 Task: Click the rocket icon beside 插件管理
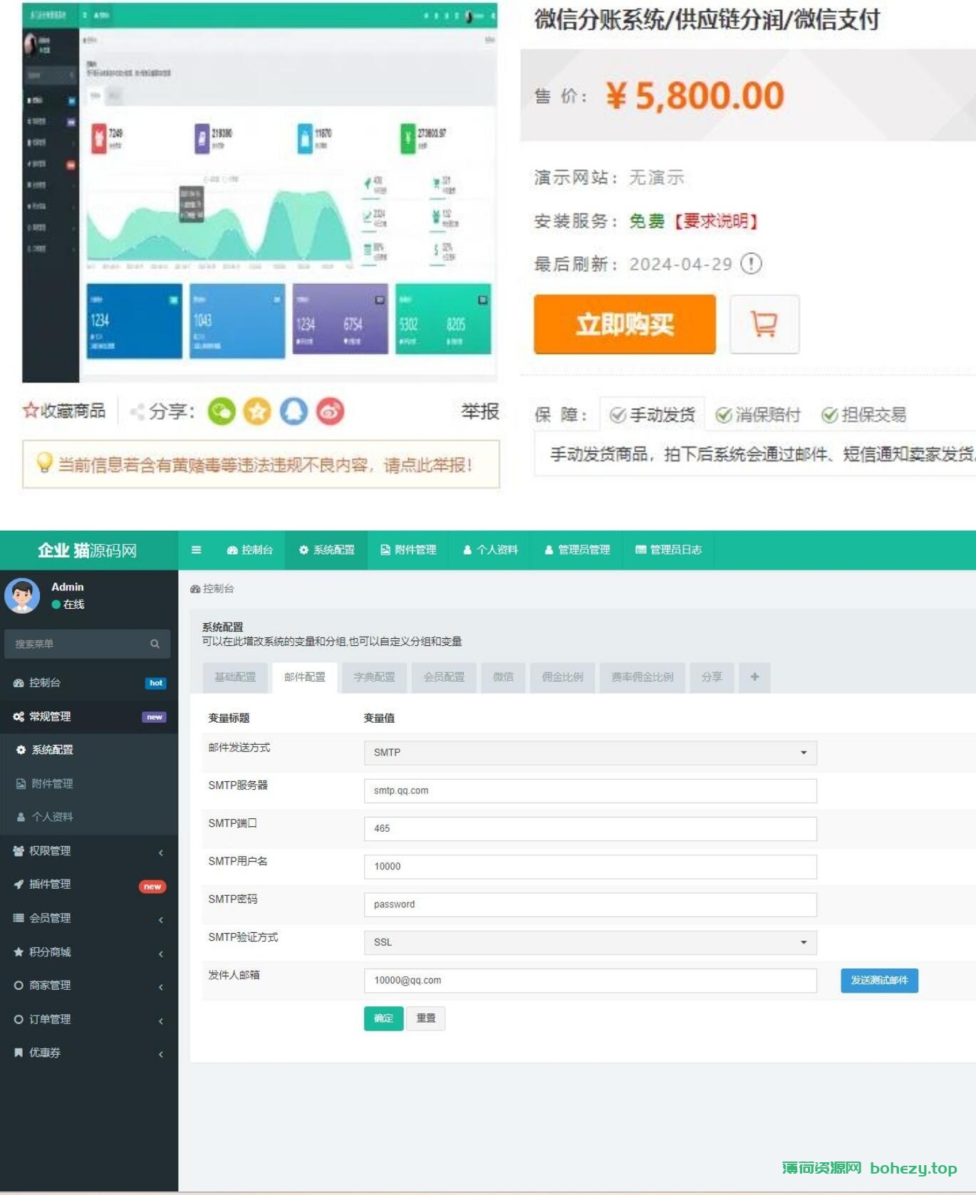(19, 884)
